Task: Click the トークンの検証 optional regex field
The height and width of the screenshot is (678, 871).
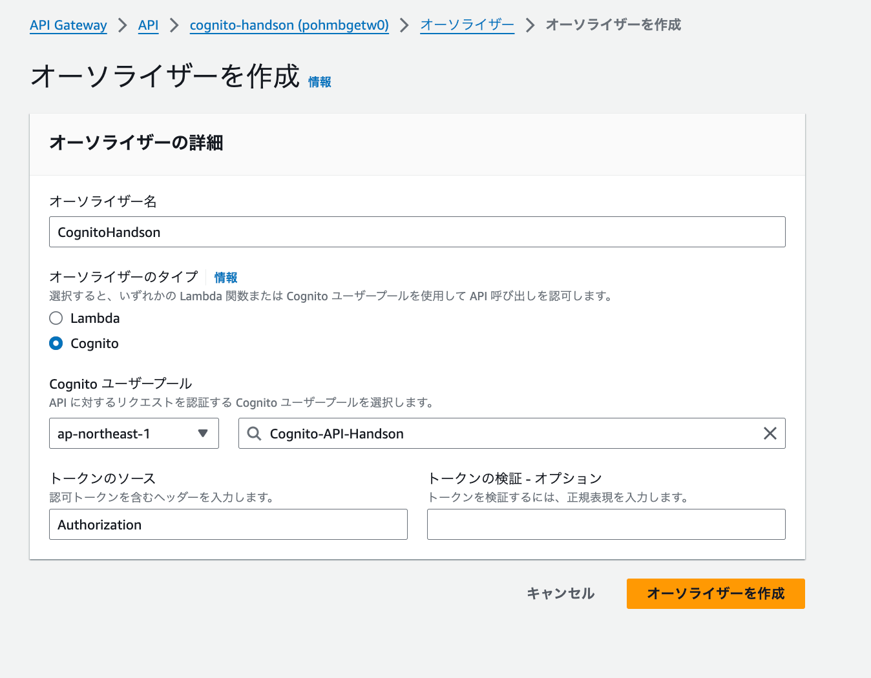Action: coord(606,524)
